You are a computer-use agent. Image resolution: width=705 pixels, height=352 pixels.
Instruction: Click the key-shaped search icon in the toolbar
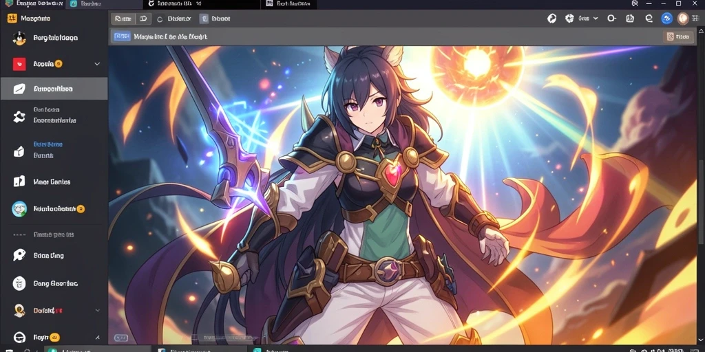click(611, 19)
